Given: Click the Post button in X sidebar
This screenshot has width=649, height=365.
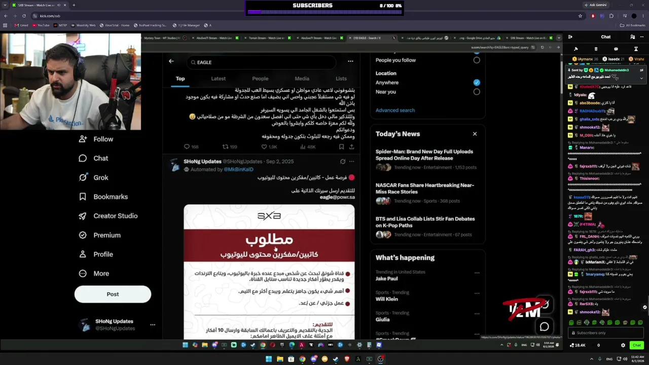Looking at the screenshot, I should pyautogui.click(x=113, y=294).
